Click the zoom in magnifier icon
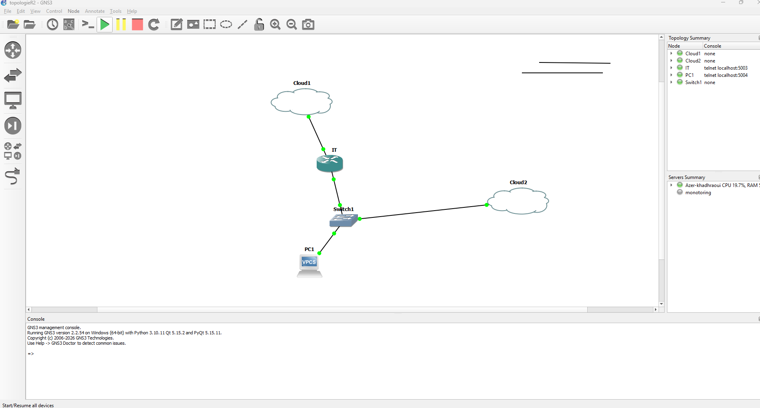The width and height of the screenshot is (760, 408). click(275, 24)
